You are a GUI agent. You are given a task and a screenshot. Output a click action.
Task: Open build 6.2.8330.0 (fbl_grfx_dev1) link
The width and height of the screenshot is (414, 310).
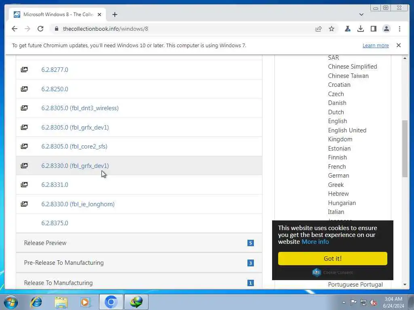[75, 165]
